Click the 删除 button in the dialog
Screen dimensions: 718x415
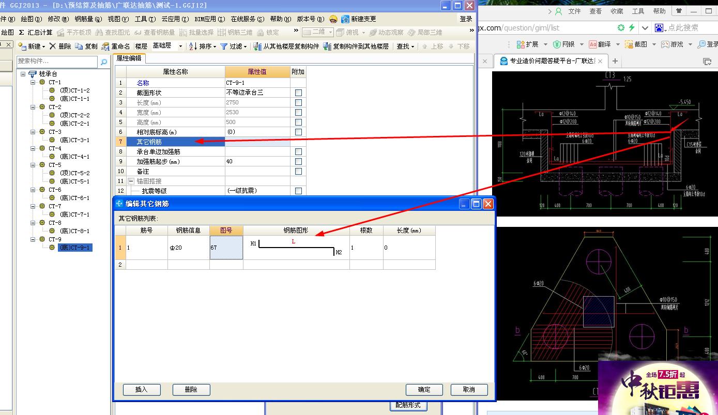click(x=191, y=390)
